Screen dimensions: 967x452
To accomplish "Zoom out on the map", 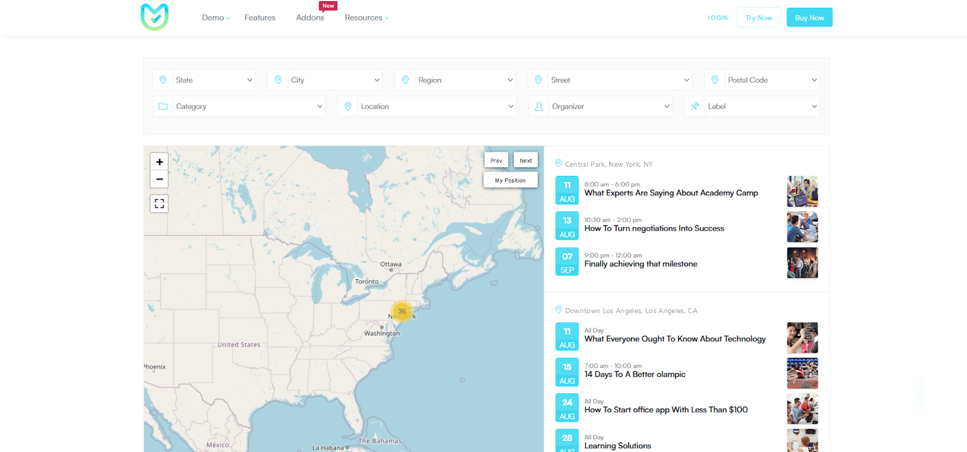I will (159, 179).
